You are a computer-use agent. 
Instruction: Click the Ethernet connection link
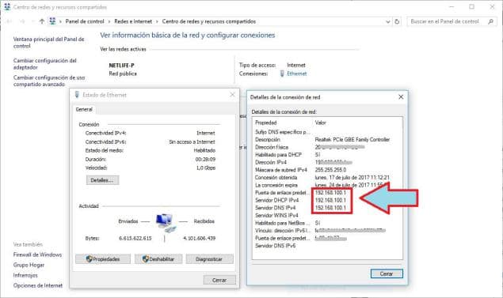297,74
